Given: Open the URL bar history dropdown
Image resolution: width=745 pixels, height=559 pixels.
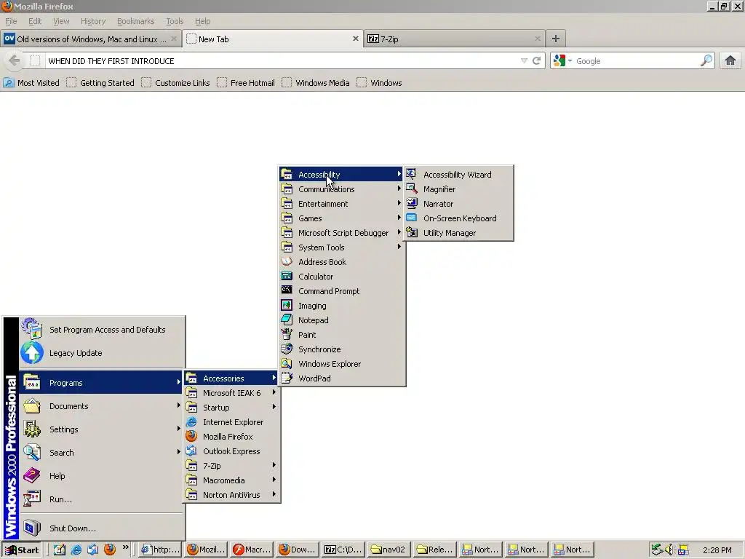Looking at the screenshot, I should click(x=524, y=61).
